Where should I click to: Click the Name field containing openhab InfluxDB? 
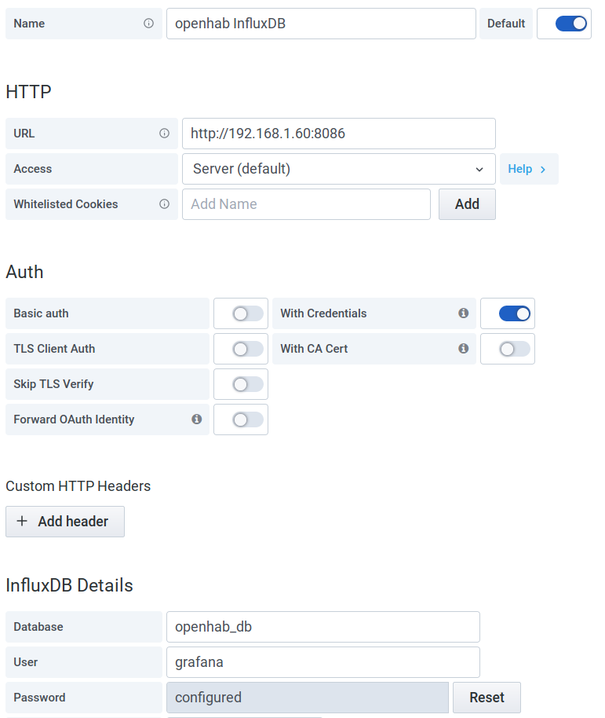tap(321, 24)
